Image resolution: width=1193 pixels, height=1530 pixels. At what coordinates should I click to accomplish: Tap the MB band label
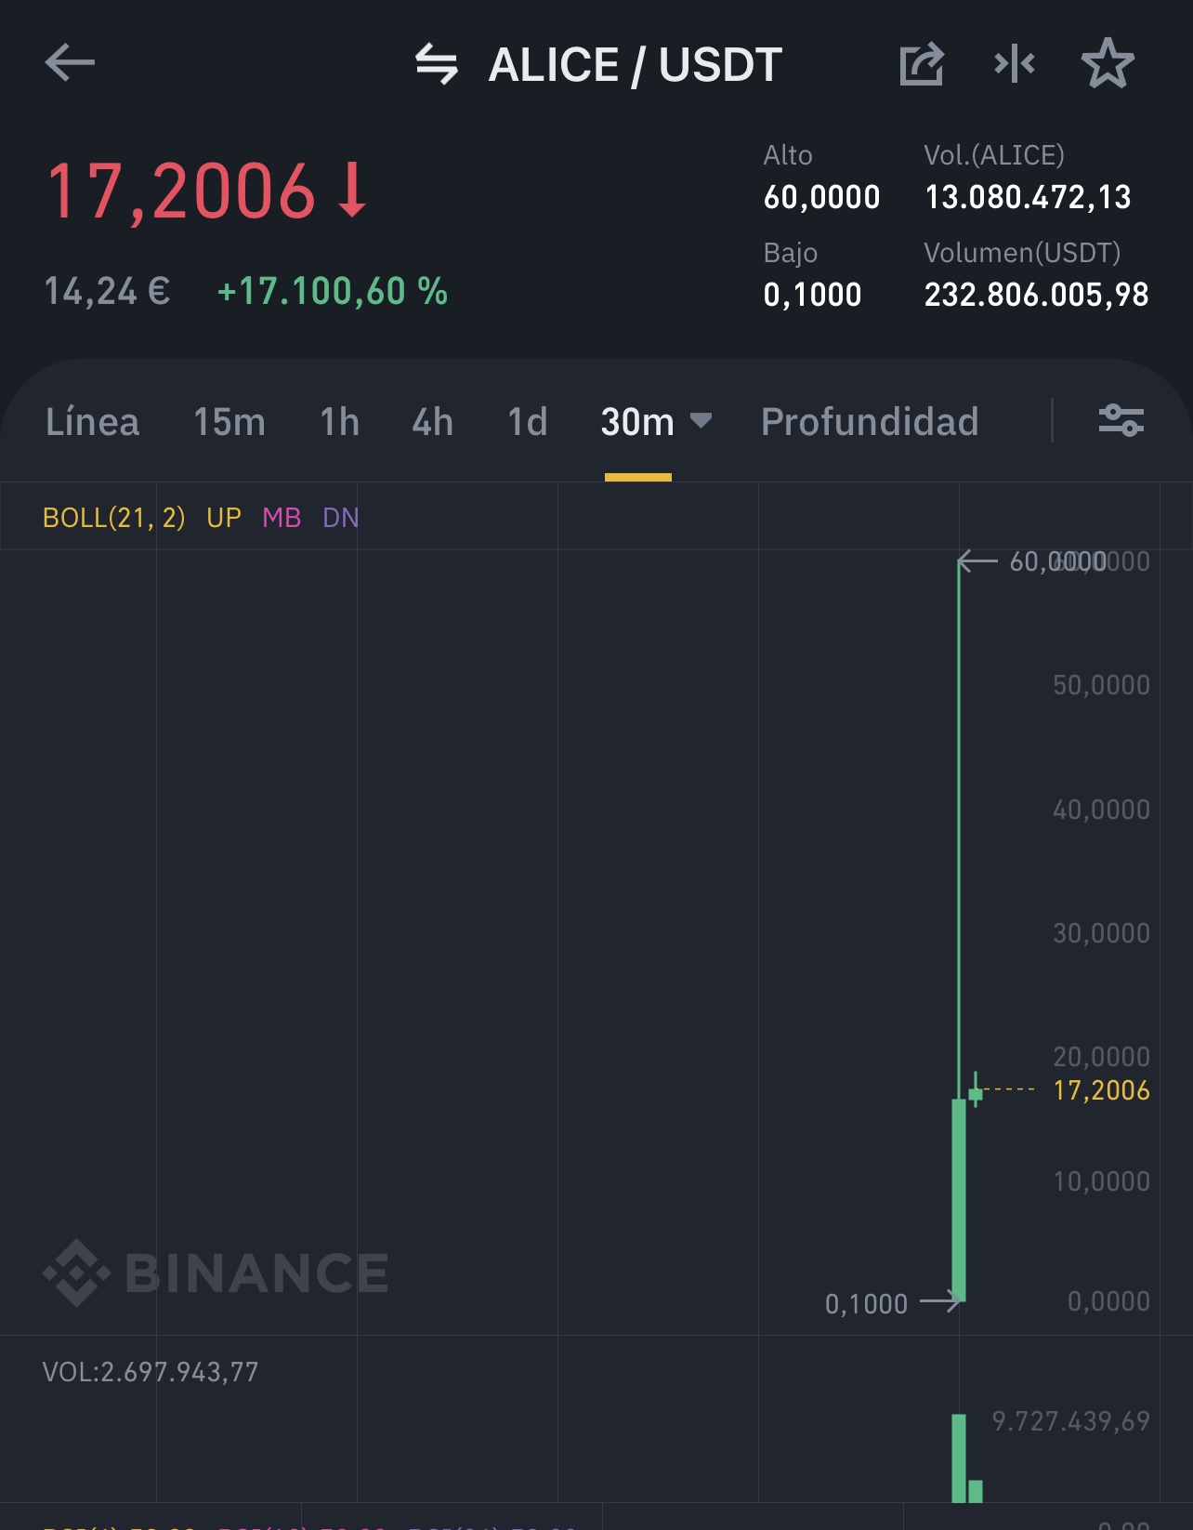tap(282, 518)
